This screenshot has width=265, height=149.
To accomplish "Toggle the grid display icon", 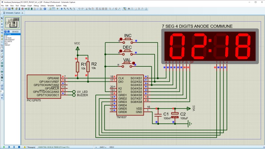I will coord(53,9).
